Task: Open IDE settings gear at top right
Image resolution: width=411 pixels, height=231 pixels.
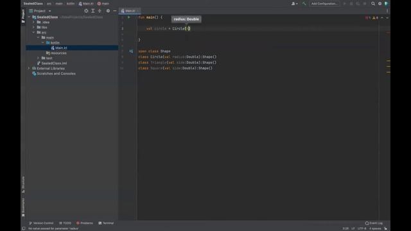Action: [x=380, y=4]
